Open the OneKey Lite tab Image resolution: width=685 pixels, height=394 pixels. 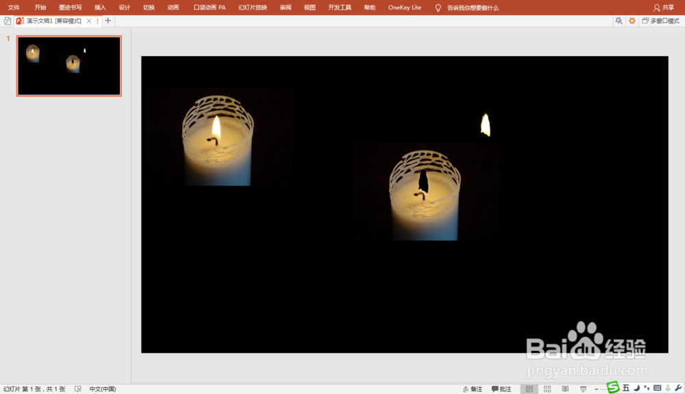coord(405,8)
